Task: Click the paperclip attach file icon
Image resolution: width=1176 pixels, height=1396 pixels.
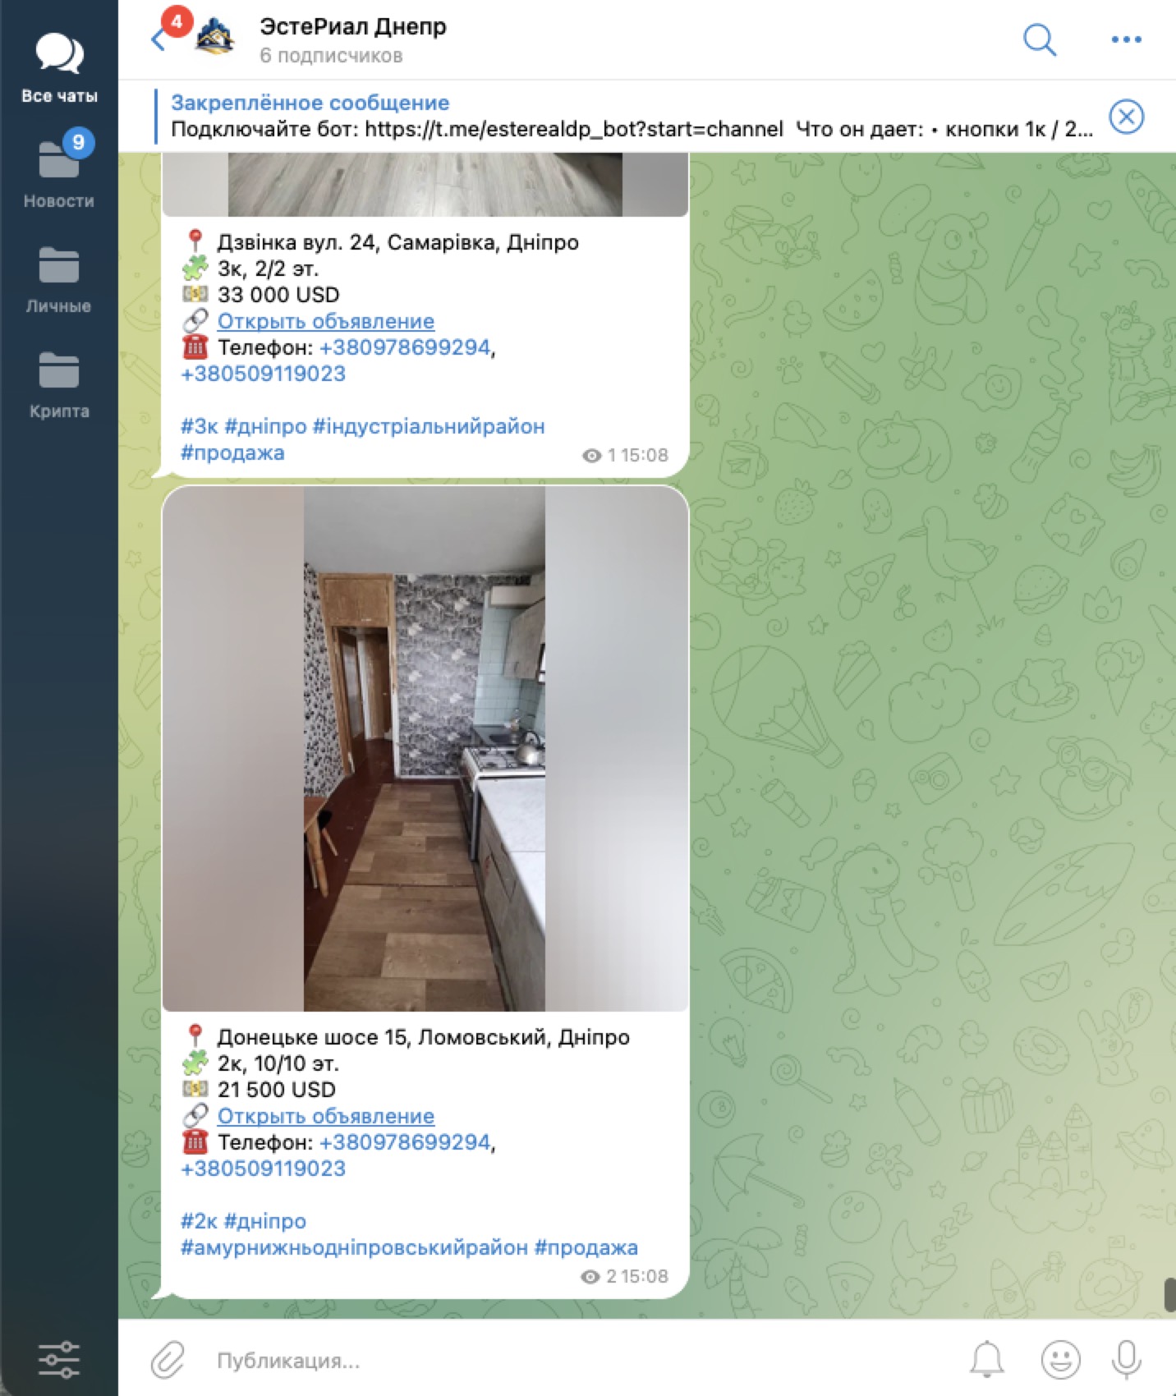Action: tap(168, 1360)
